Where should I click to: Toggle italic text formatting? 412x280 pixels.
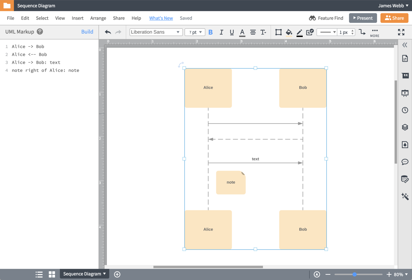pos(221,32)
